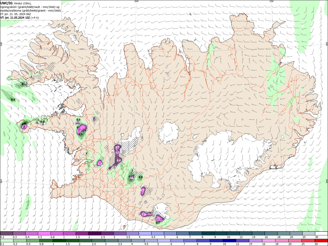
Task: Pick lower legend swatch between 0.8 and 1
Action: click(x=46, y=241)
